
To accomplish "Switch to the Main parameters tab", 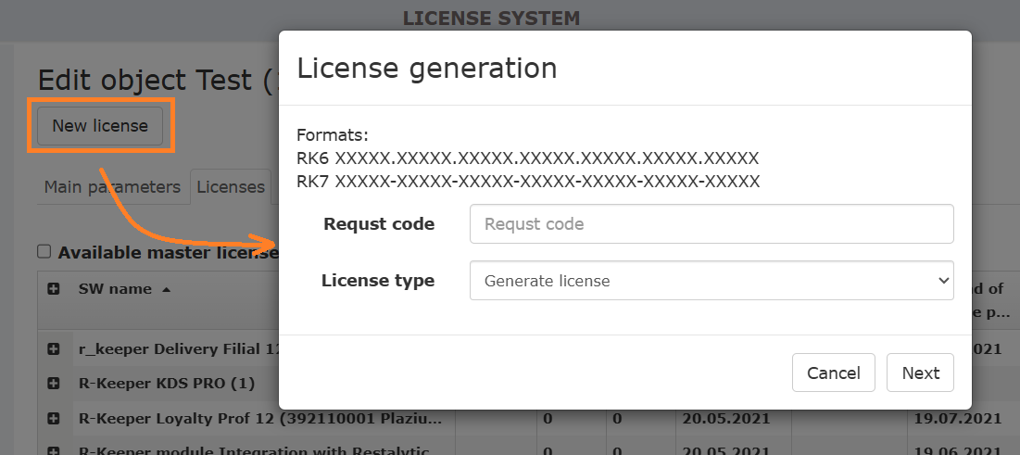I will tap(112, 187).
